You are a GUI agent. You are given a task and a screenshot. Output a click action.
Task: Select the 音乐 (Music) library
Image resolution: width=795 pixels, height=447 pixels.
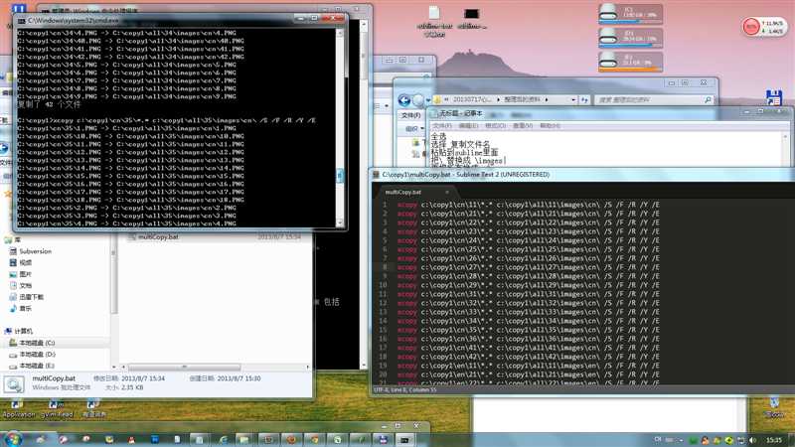click(20, 308)
